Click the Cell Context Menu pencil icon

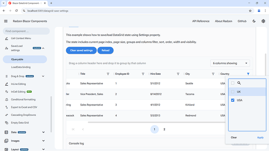point(7,38)
